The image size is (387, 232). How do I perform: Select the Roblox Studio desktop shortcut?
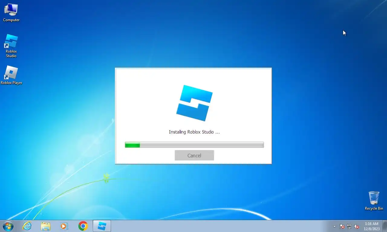(x=11, y=46)
